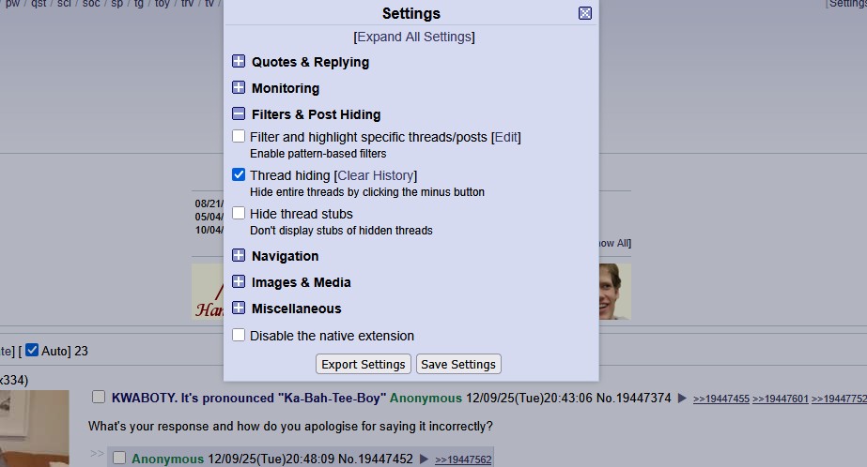Click Clear History link

(x=376, y=175)
